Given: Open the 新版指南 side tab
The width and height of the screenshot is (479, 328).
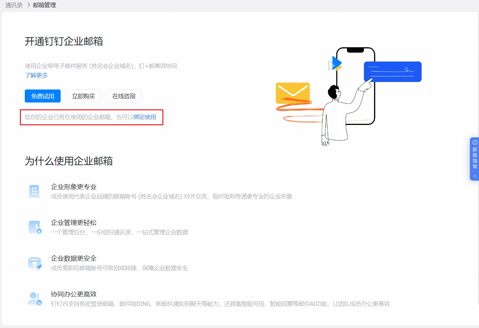Looking at the screenshot, I should point(475,158).
